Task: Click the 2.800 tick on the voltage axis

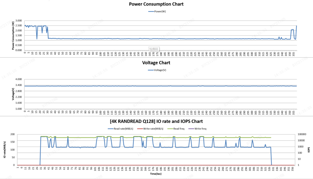Action: coord(18,91)
